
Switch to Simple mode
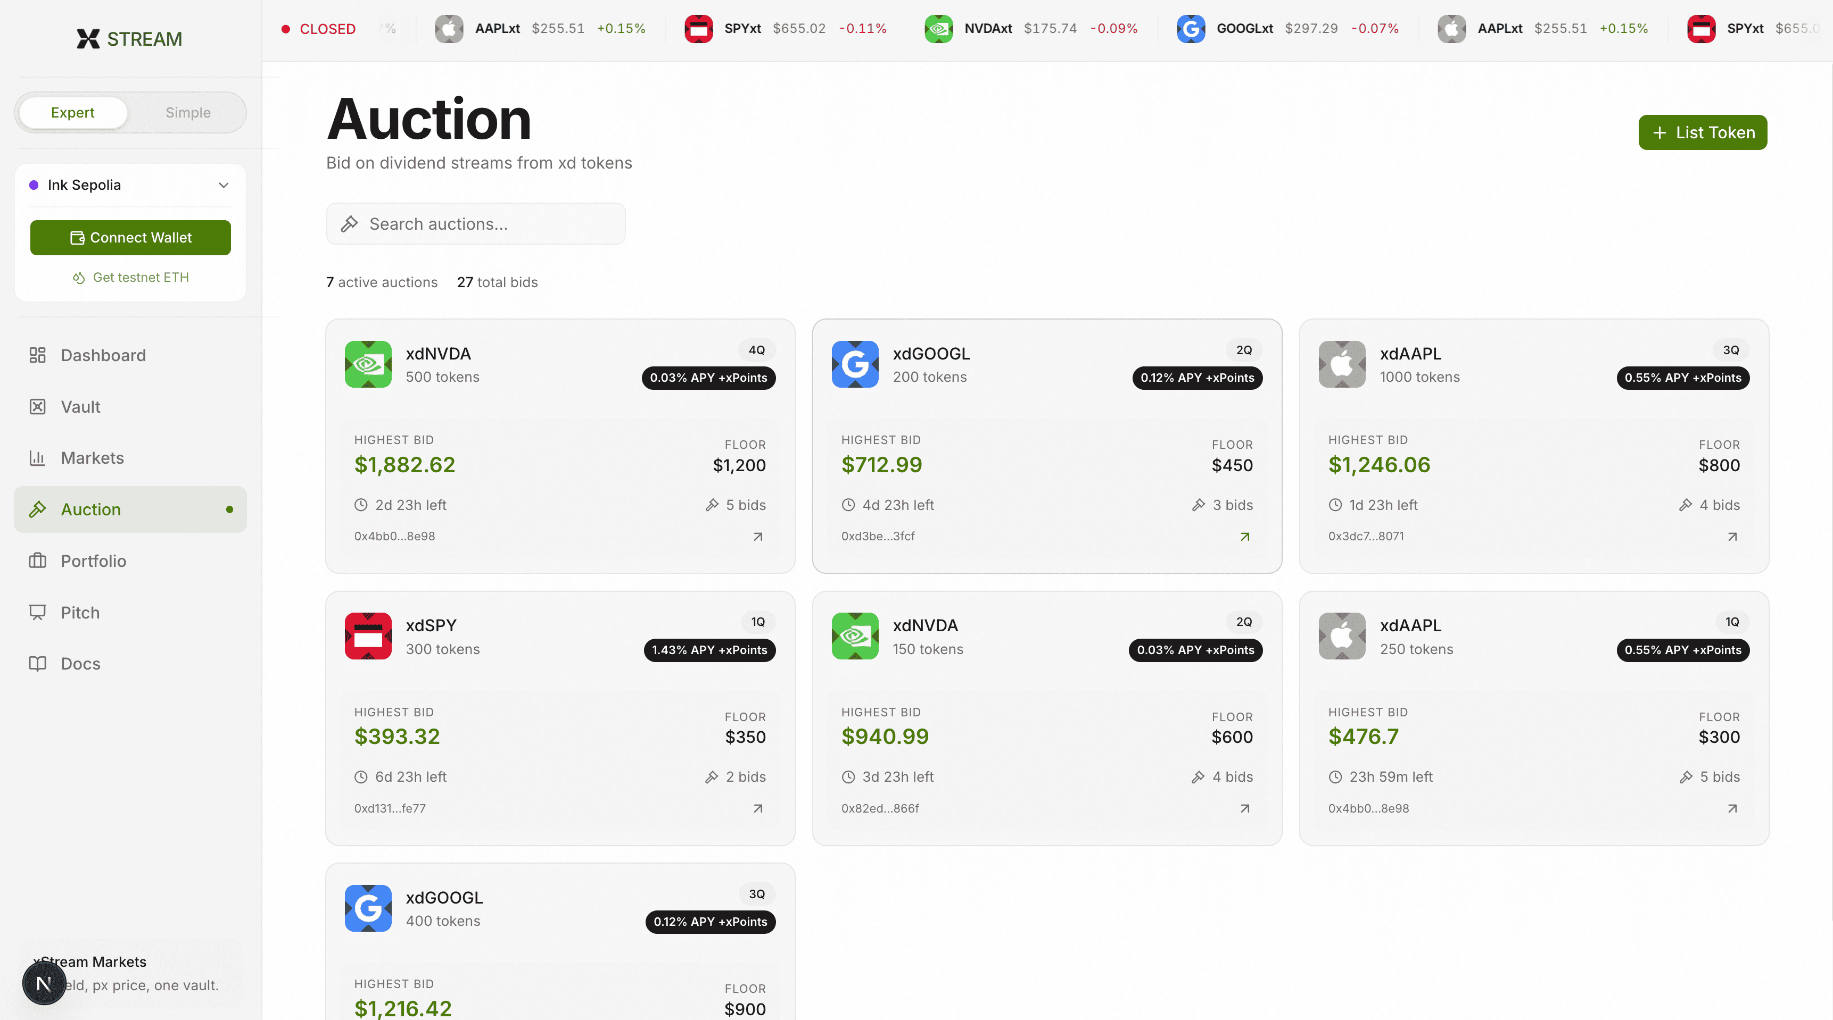[188, 112]
